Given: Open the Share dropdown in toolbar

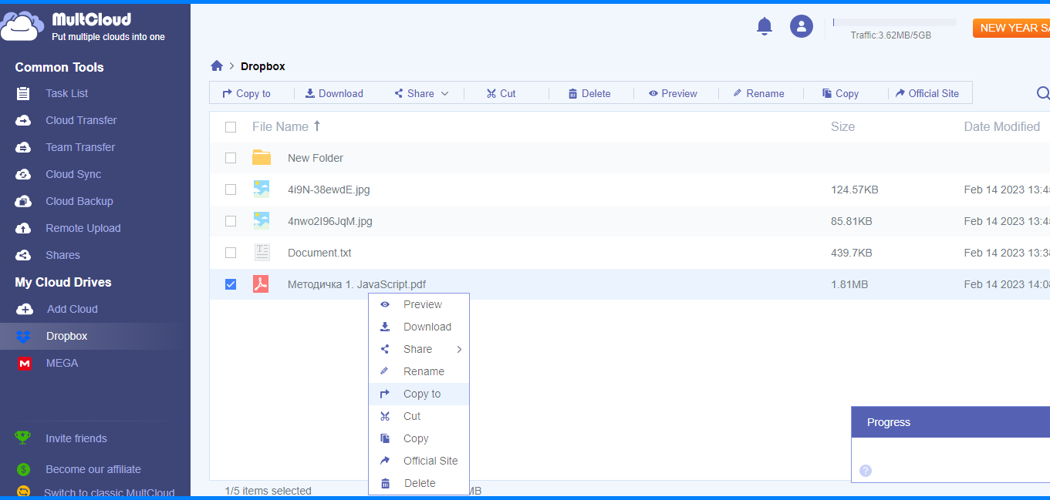Looking at the screenshot, I should [421, 93].
